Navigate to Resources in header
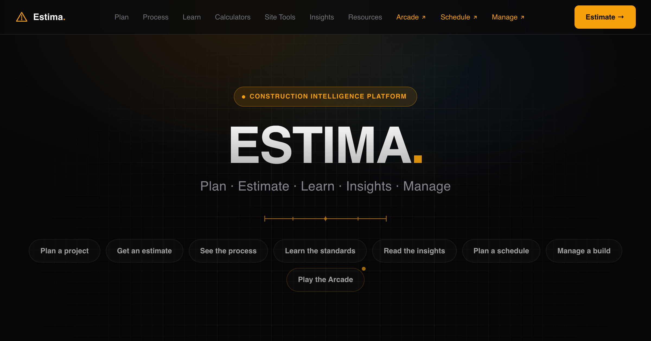 [x=365, y=17]
